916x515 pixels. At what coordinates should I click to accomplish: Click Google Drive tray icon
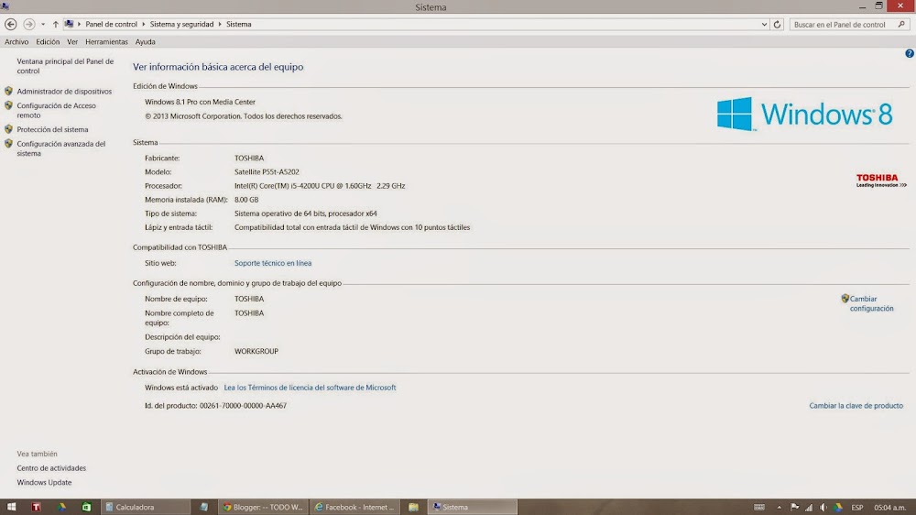839,508
